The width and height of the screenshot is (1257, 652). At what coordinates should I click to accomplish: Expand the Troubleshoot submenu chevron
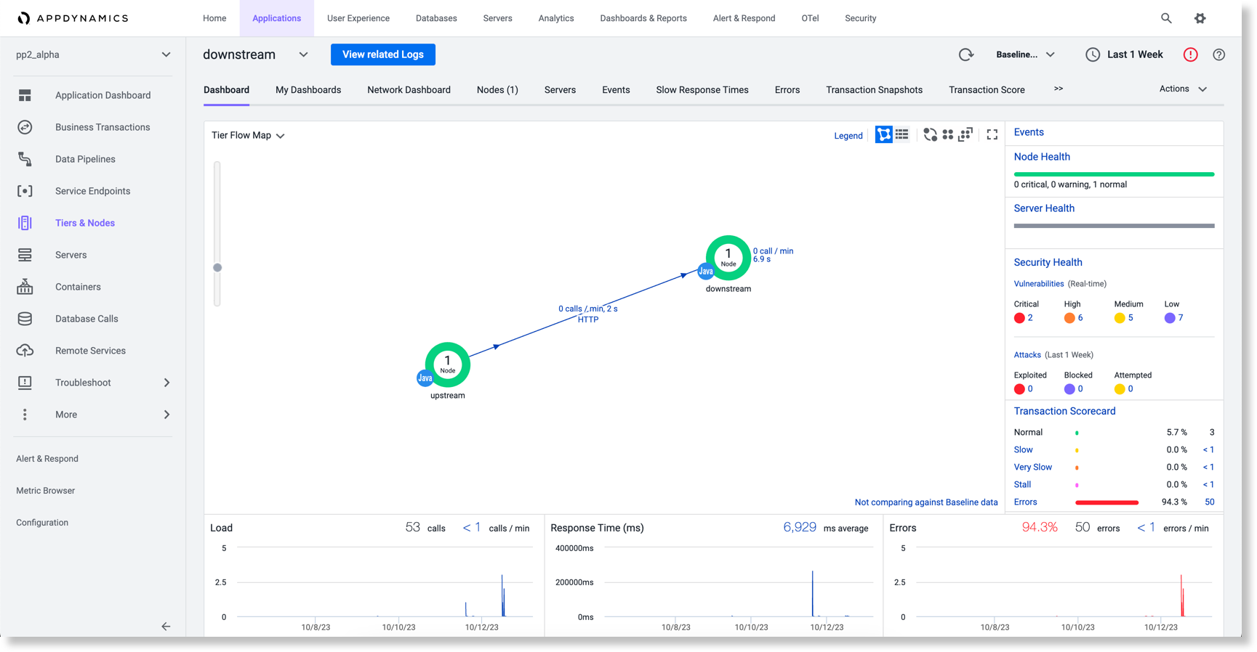click(x=166, y=383)
